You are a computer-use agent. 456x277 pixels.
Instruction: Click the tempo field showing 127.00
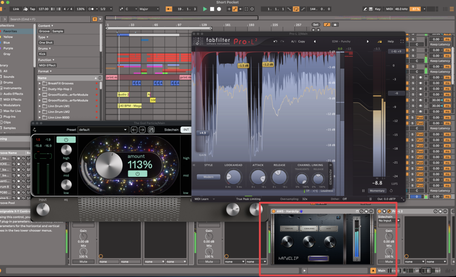(x=44, y=9)
